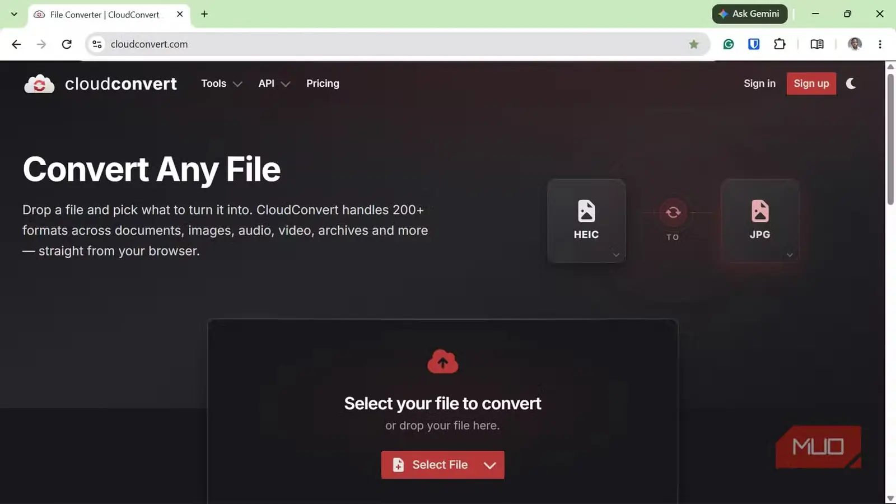Close the File Converter tab
Screen dimensions: 896x504
pos(180,14)
